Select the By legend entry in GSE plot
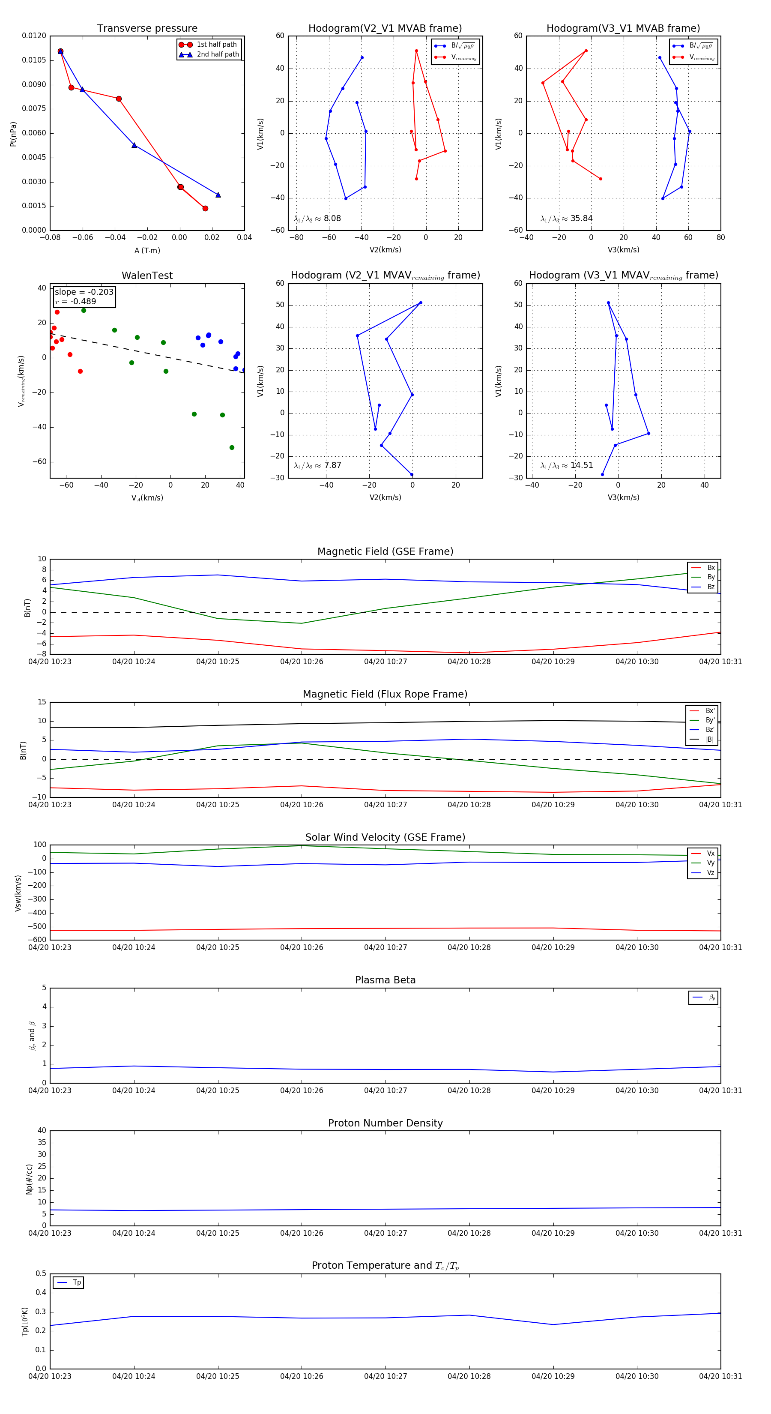771x1414 pixels. click(703, 577)
